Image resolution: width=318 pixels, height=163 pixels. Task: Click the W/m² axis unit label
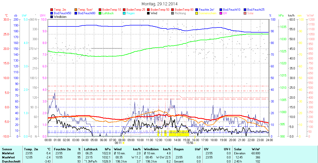tap(310, 16)
